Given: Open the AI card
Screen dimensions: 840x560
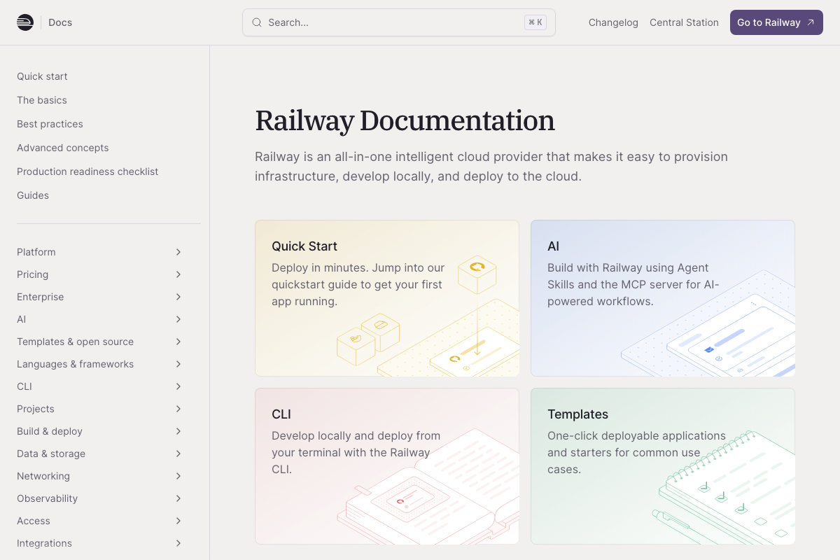Looking at the screenshot, I should pos(663,298).
